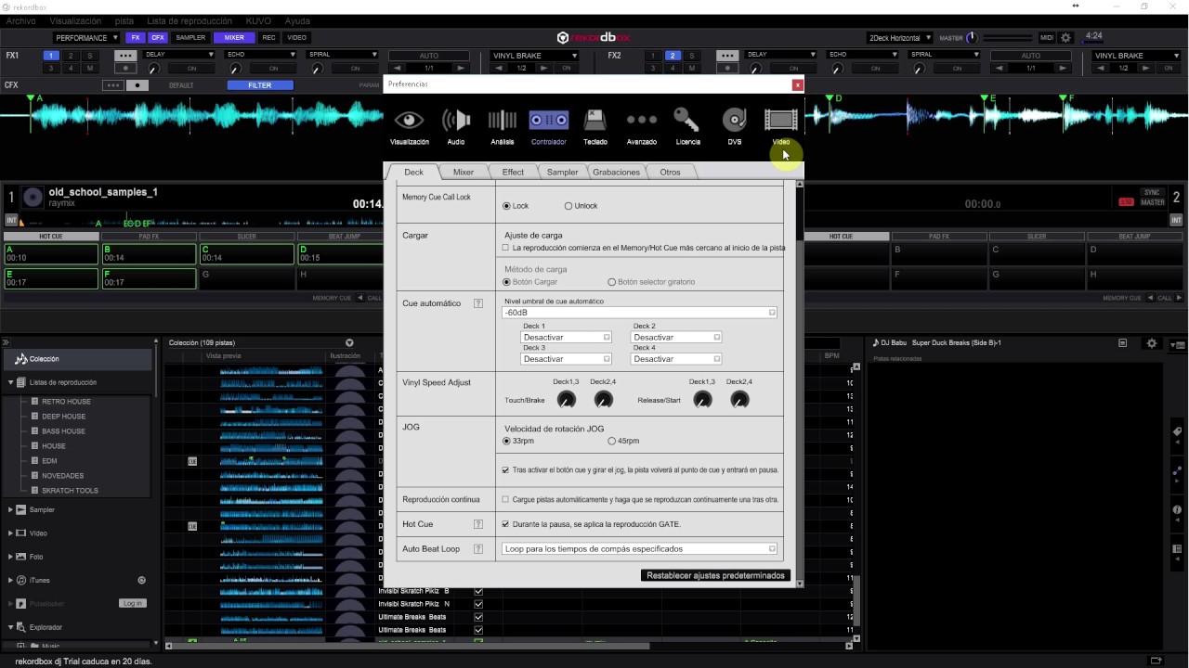This screenshot has width=1189, height=668.
Task: Adjust Touch/Brake Deck2,4 knob
Action: [603, 400]
